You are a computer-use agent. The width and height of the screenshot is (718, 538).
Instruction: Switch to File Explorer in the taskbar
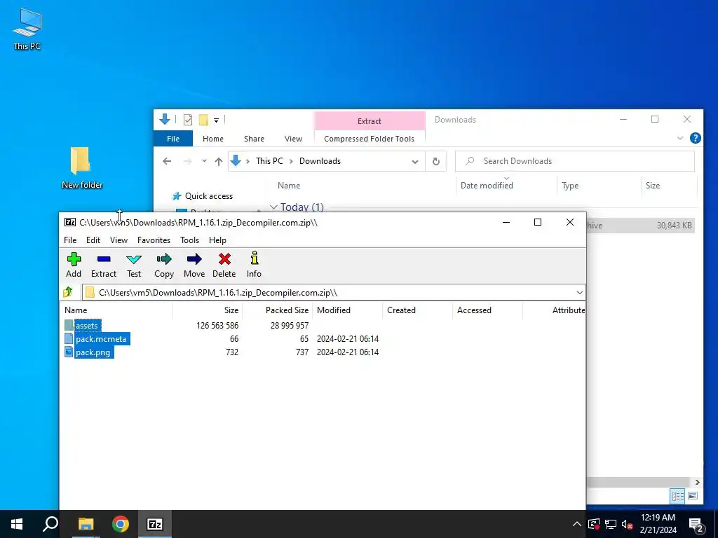tap(86, 524)
